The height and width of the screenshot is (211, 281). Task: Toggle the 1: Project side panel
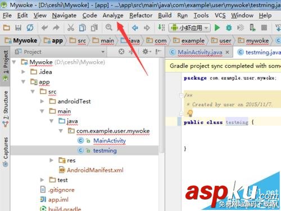(x=6, y=66)
